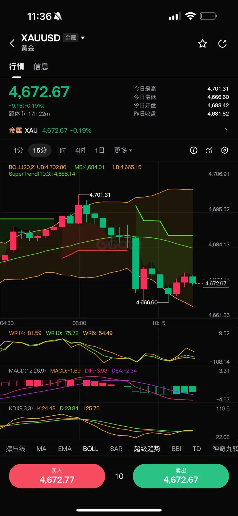Toggle the MA indicator
This screenshot has height=516, width=238.
41,449
